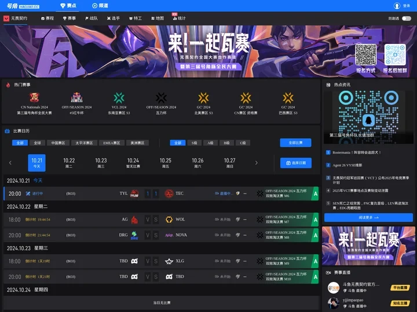Select date 10.22 周二

[69, 163]
